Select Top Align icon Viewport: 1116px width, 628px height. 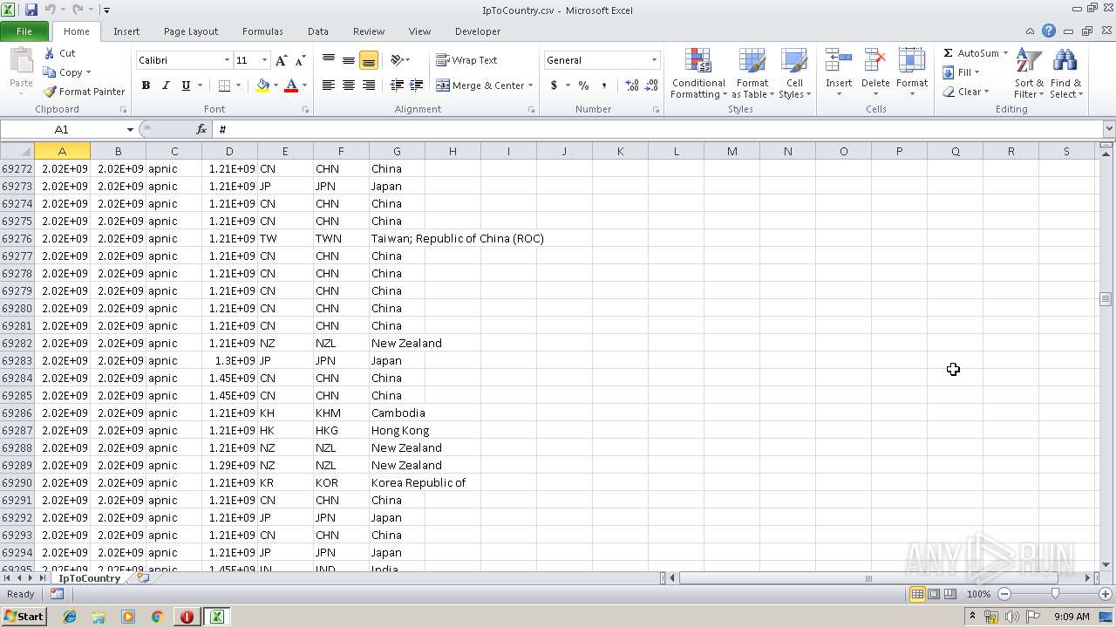coord(329,60)
